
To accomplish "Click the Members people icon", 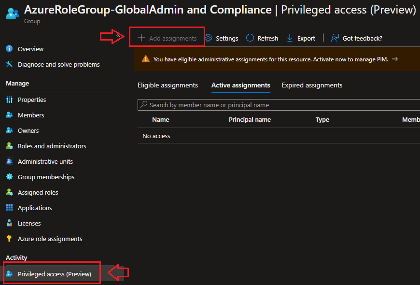I will pyautogui.click(x=9, y=115).
